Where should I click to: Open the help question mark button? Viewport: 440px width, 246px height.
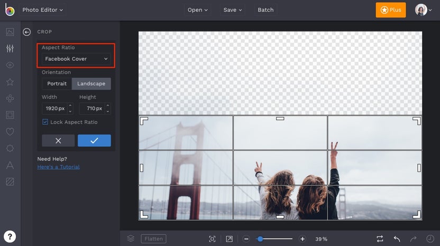tap(10, 236)
